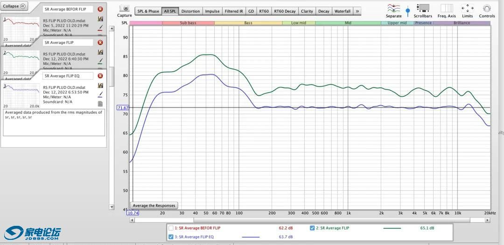Toggle Separate traces icon
This screenshot has width=504, height=245.
pyautogui.click(x=393, y=8)
